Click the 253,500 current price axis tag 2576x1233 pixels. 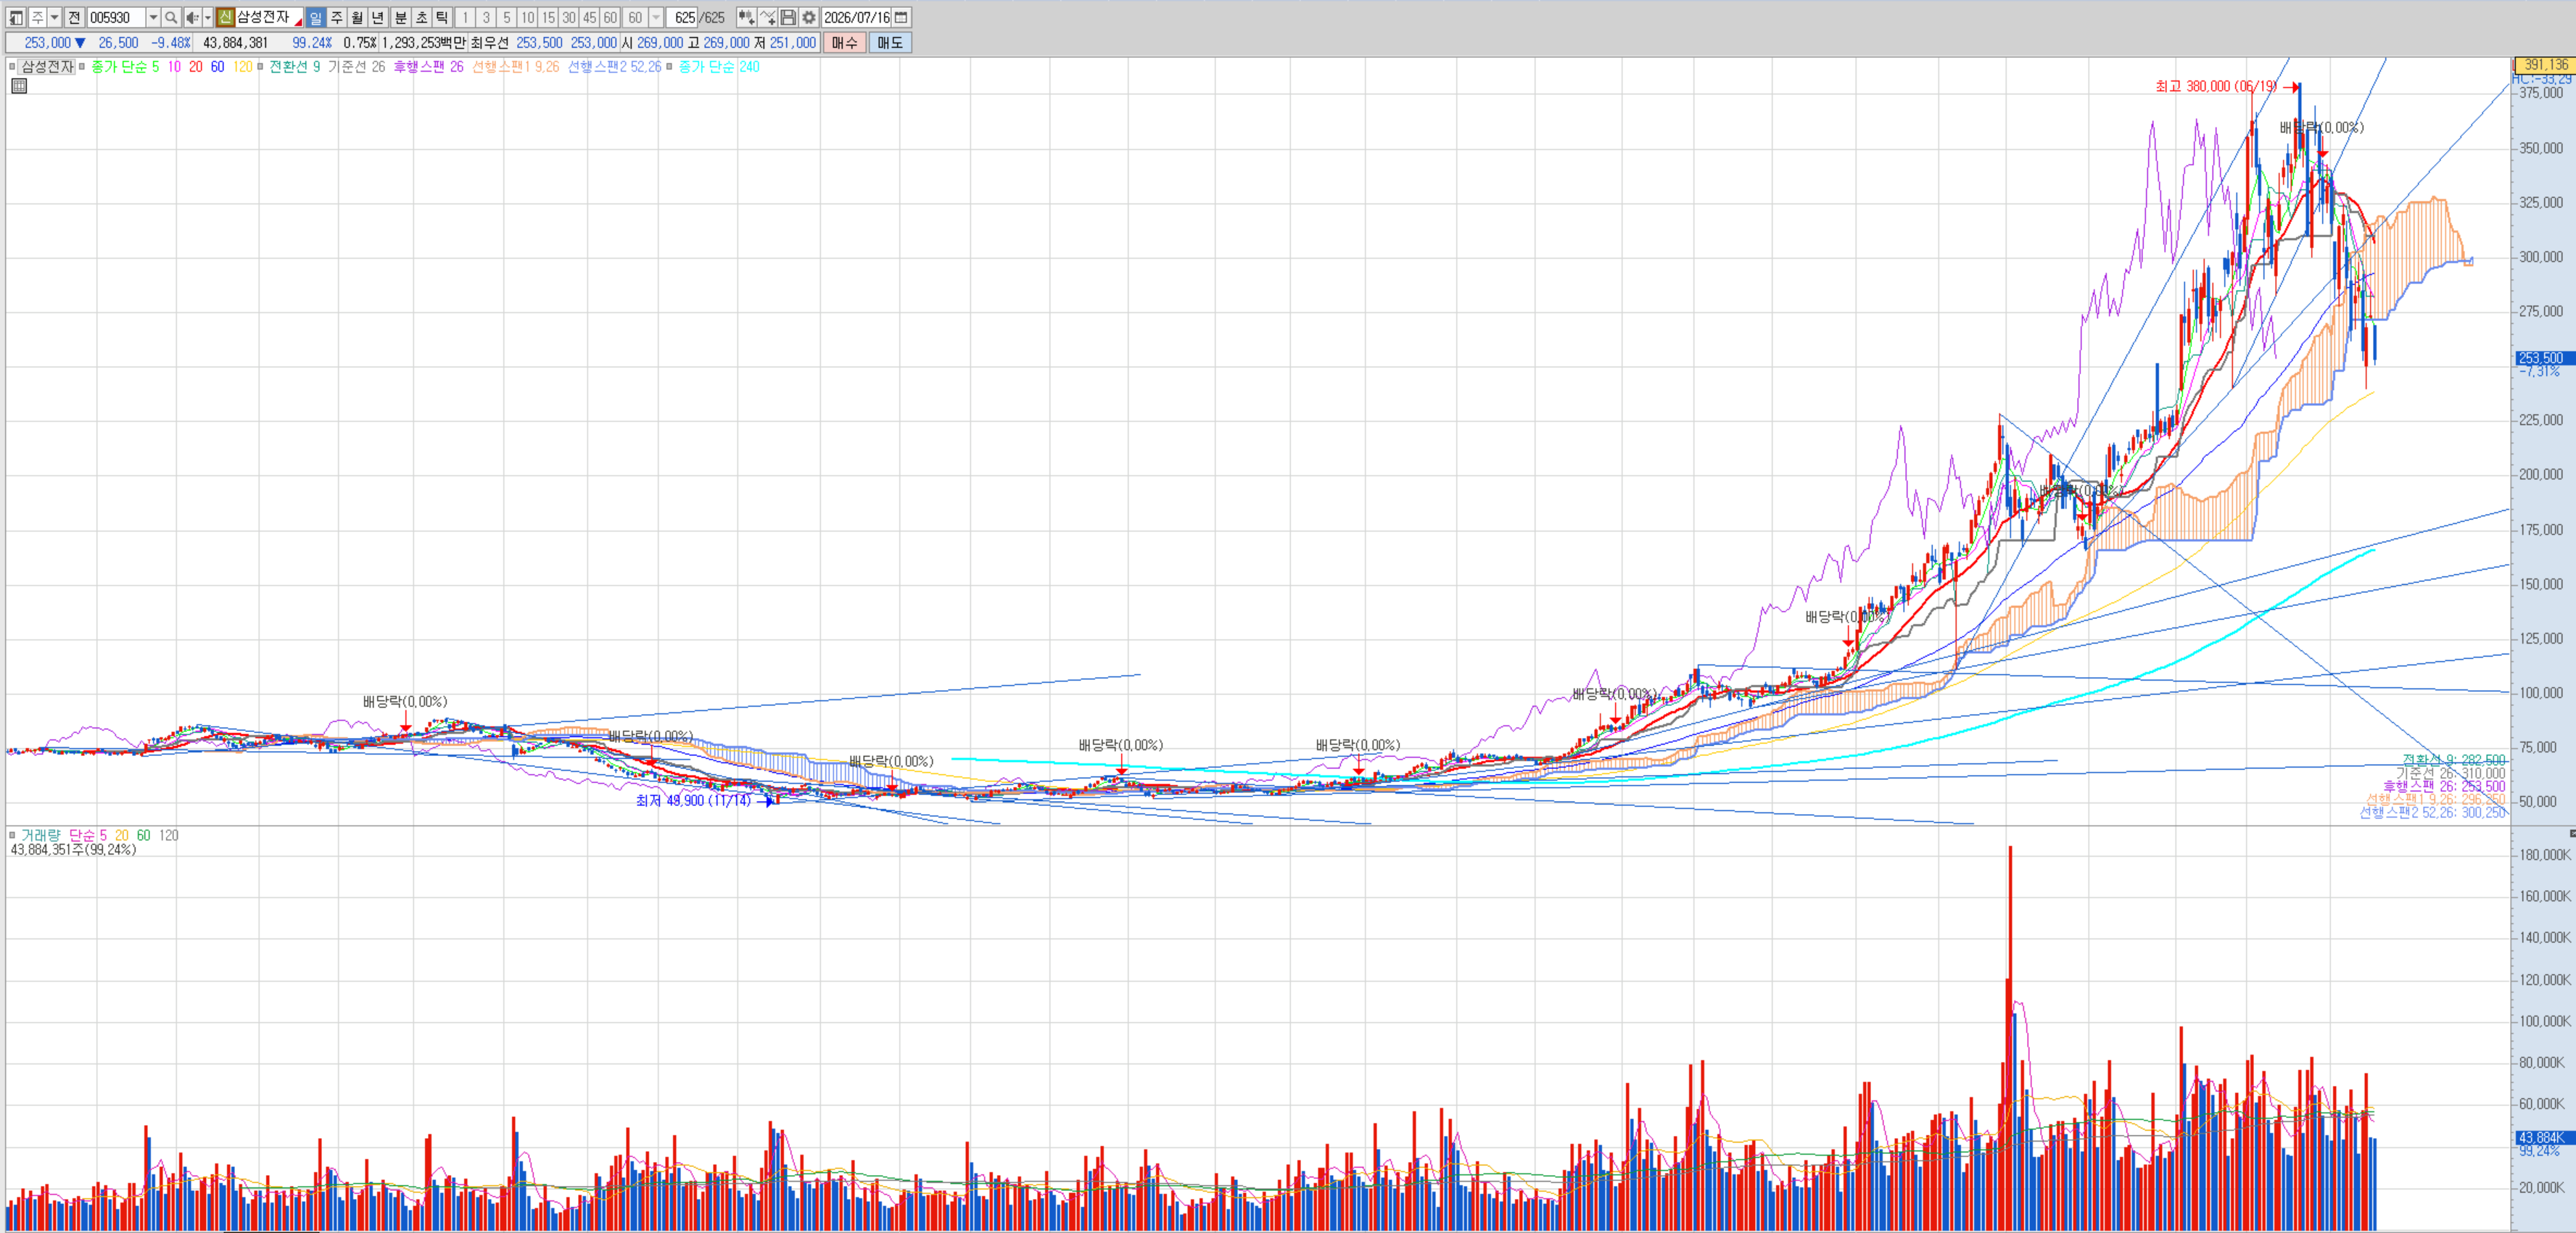click(x=2545, y=357)
